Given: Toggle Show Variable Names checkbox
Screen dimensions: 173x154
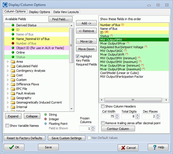Looking at the screenshot, I should click(7, 126).
